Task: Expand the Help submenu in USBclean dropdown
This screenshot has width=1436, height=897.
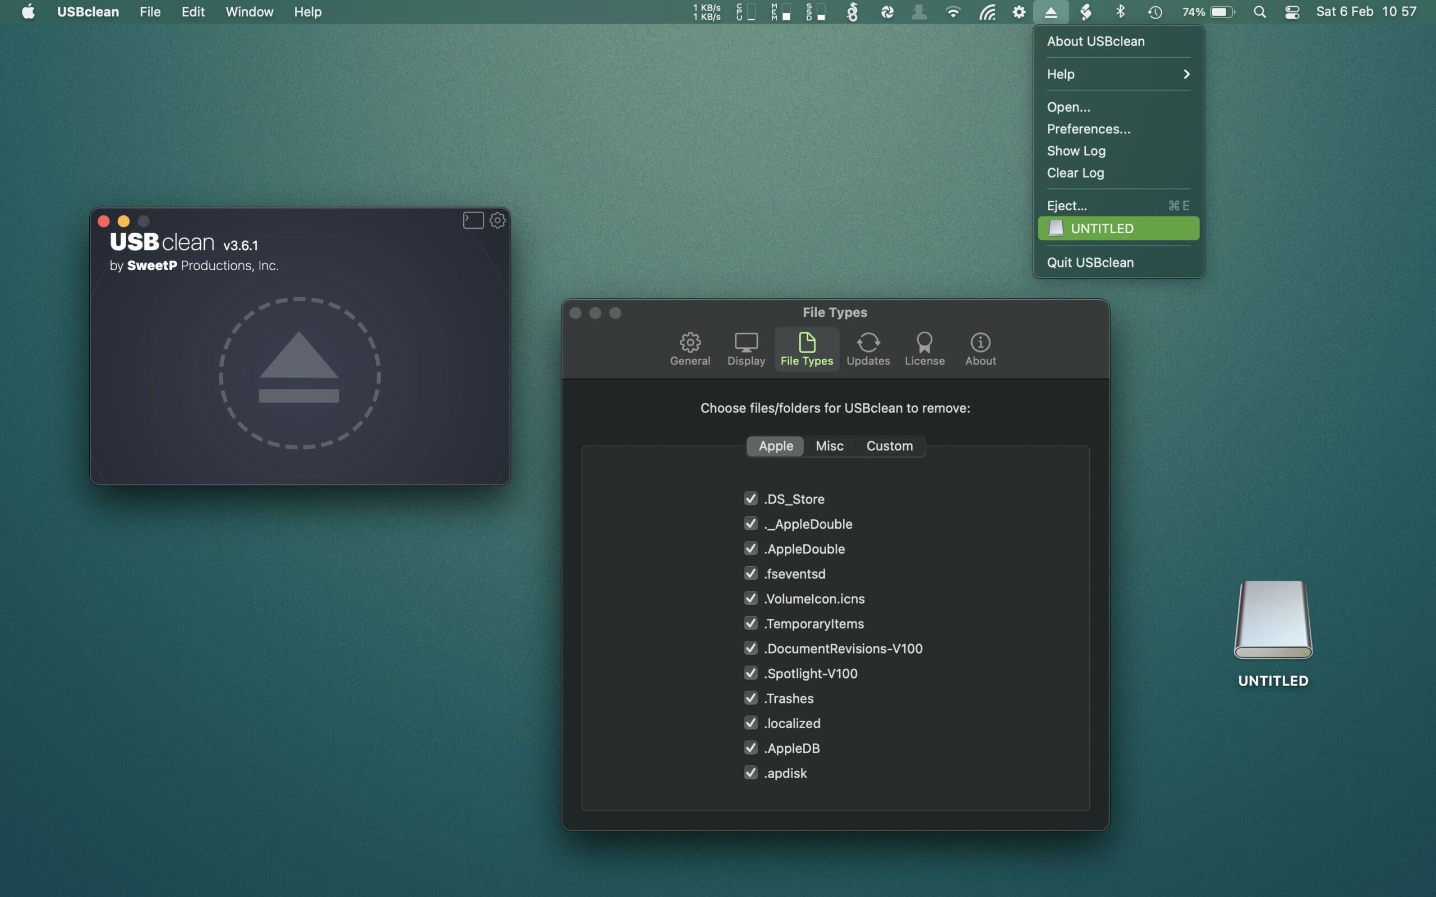Action: [x=1119, y=74]
